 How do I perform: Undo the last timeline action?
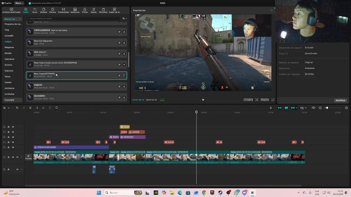pyautogui.click(x=17, y=108)
